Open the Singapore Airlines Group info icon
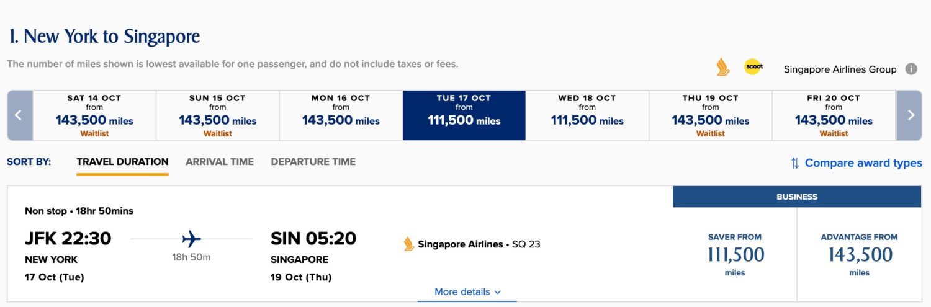This screenshot has width=931, height=307. [x=911, y=69]
